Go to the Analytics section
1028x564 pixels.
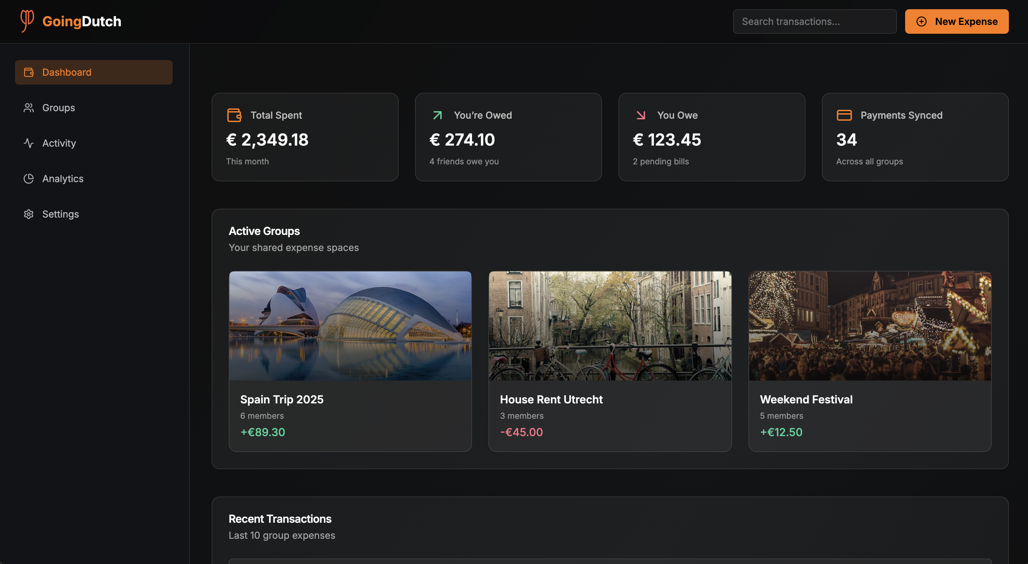pyautogui.click(x=63, y=179)
